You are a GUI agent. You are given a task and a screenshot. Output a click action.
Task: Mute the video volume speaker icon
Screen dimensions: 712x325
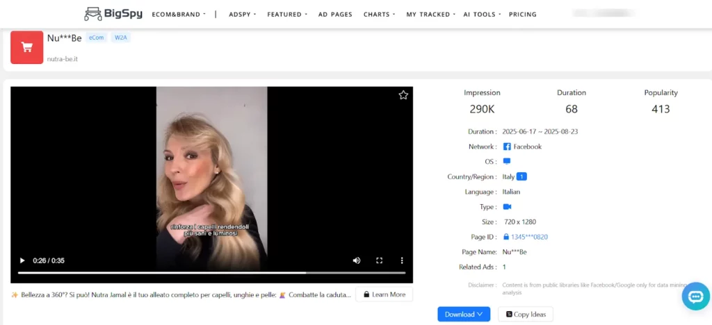[x=357, y=260]
